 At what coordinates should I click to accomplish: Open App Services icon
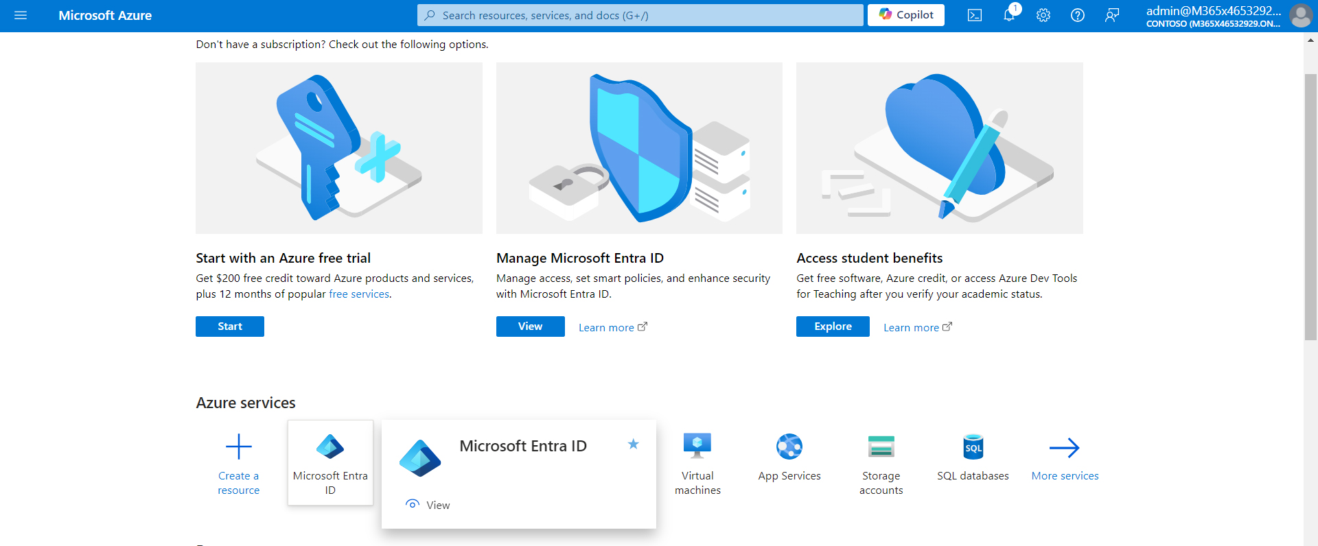pos(789,447)
